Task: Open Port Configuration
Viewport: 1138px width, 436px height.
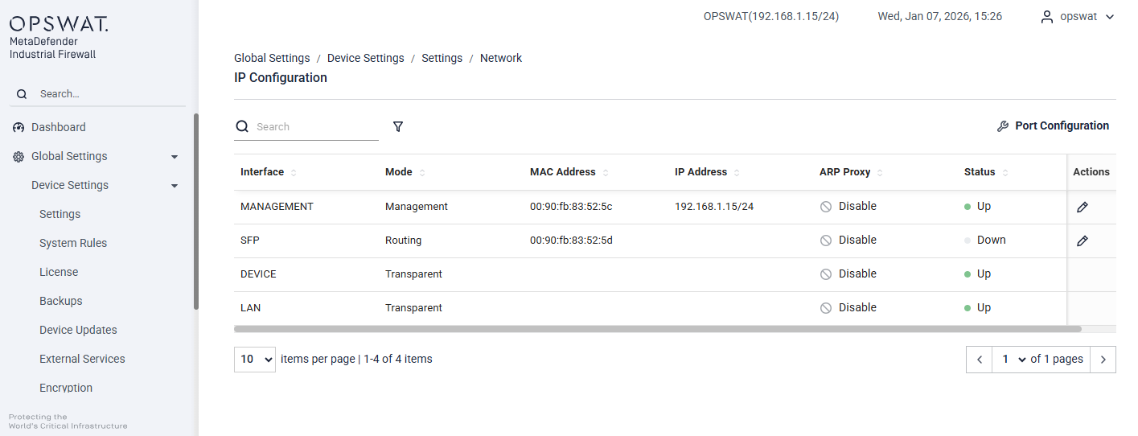Action: 1053,126
